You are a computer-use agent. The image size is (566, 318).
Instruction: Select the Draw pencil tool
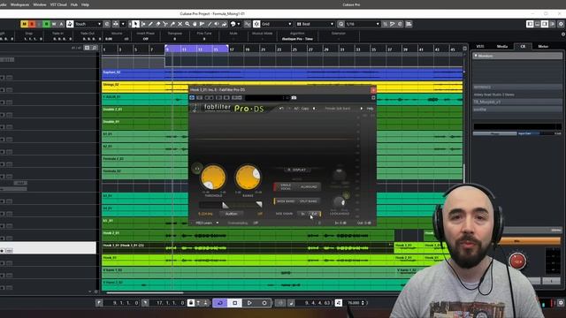150,24
